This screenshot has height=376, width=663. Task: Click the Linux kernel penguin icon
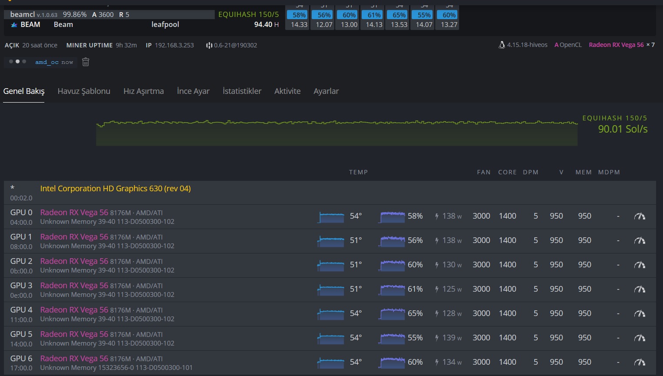pos(502,45)
